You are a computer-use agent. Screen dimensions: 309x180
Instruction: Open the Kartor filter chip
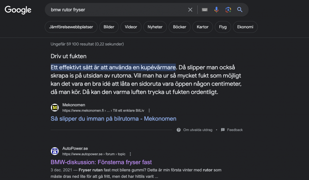pyautogui.click(x=202, y=27)
